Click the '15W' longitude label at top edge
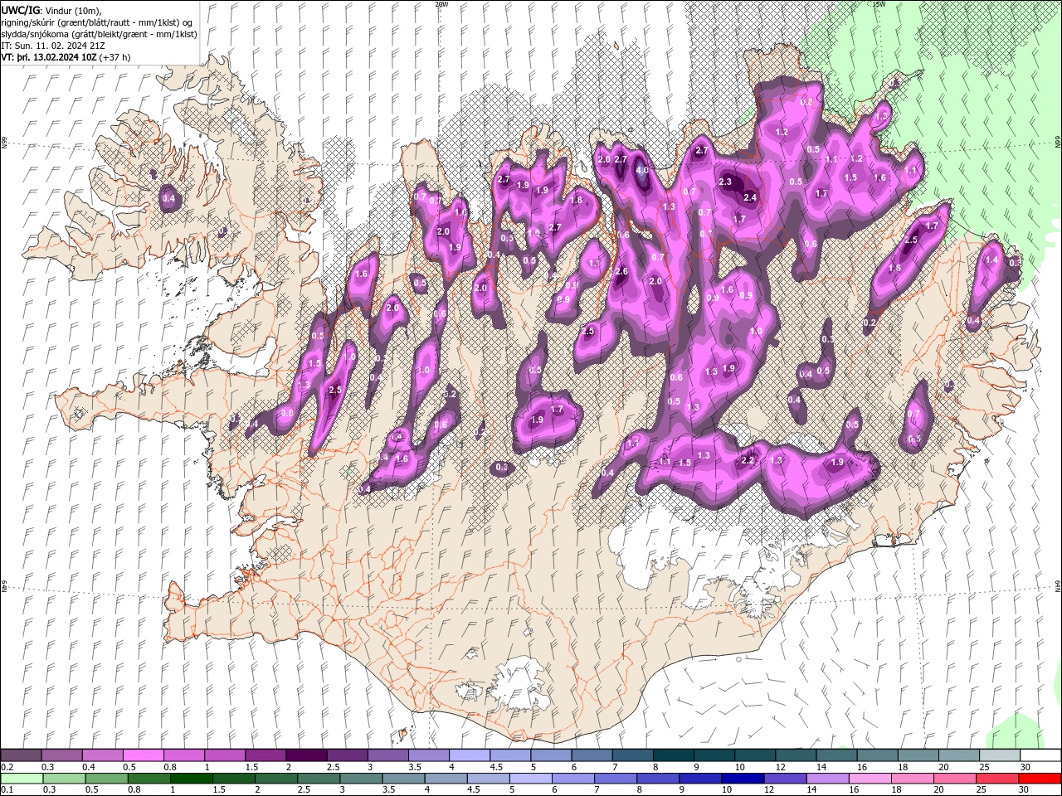The height and width of the screenshot is (796, 1062). click(879, 4)
